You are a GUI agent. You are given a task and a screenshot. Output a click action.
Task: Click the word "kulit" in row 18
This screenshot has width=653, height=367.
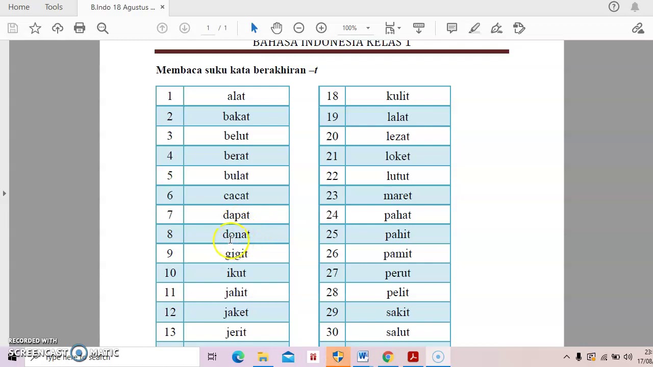pyautogui.click(x=398, y=96)
